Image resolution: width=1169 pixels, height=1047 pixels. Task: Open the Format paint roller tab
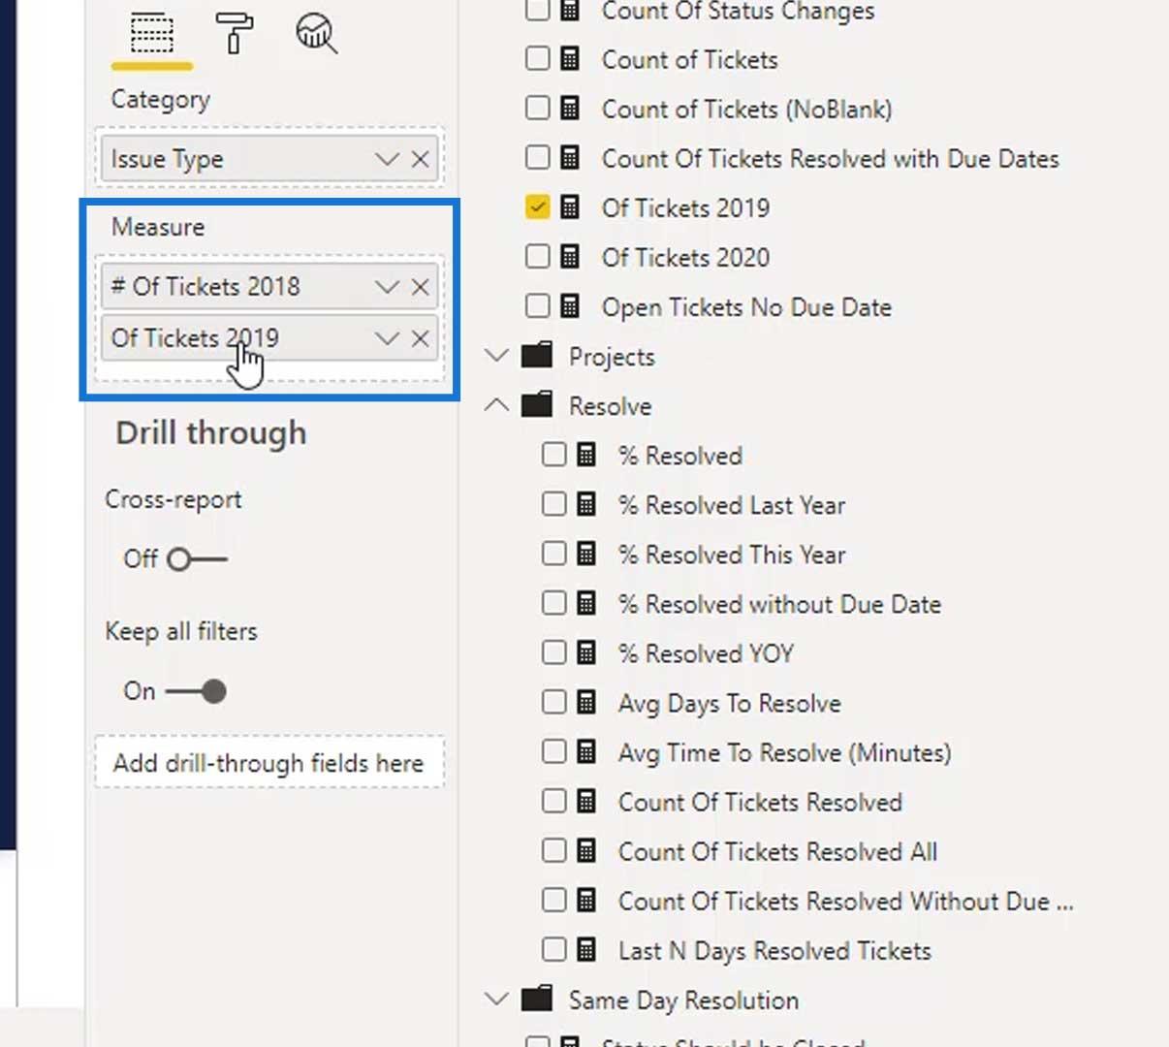point(235,33)
